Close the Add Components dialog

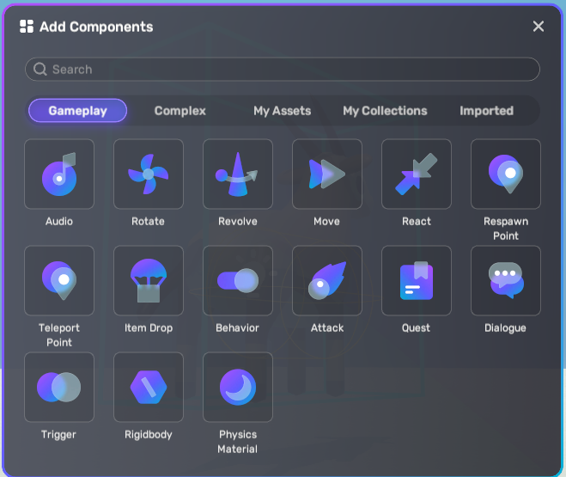[539, 26]
